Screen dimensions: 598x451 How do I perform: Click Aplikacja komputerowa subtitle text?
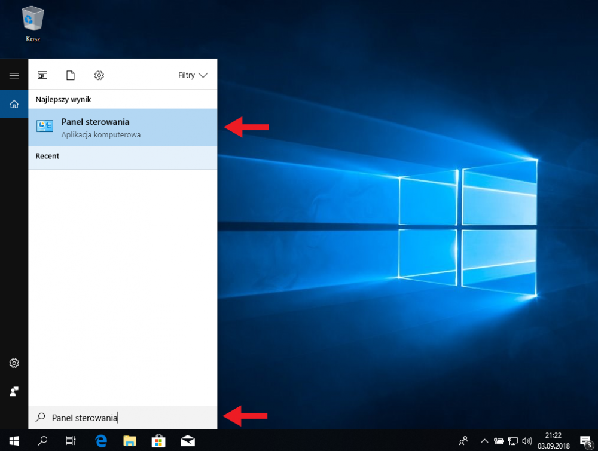coord(101,135)
